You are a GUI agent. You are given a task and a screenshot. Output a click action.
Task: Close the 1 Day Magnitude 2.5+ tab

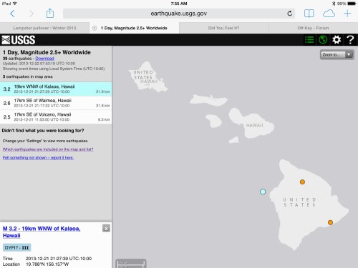pyautogui.click(x=95, y=28)
